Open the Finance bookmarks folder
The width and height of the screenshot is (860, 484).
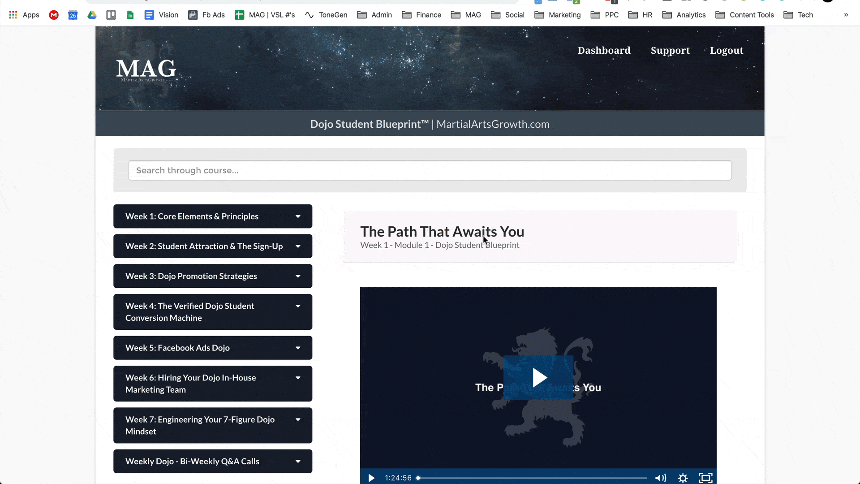pos(421,15)
